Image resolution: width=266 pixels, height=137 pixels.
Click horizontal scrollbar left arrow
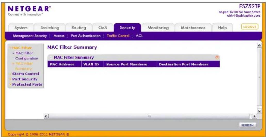(x=46, y=116)
